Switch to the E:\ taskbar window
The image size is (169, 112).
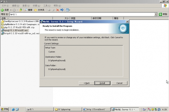(x=40, y=109)
